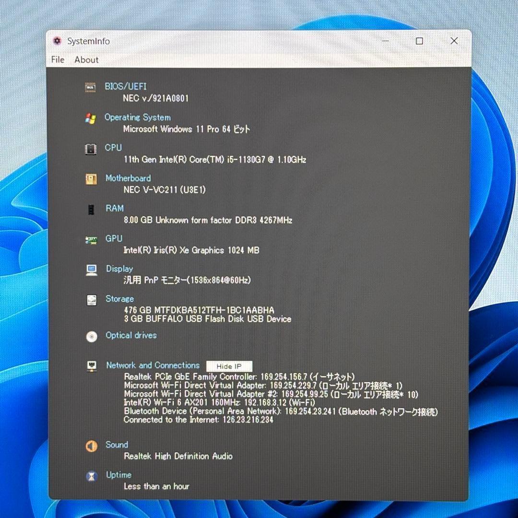The width and height of the screenshot is (518, 518).
Task: Select the Network and Connections heading
Action: pos(153,365)
